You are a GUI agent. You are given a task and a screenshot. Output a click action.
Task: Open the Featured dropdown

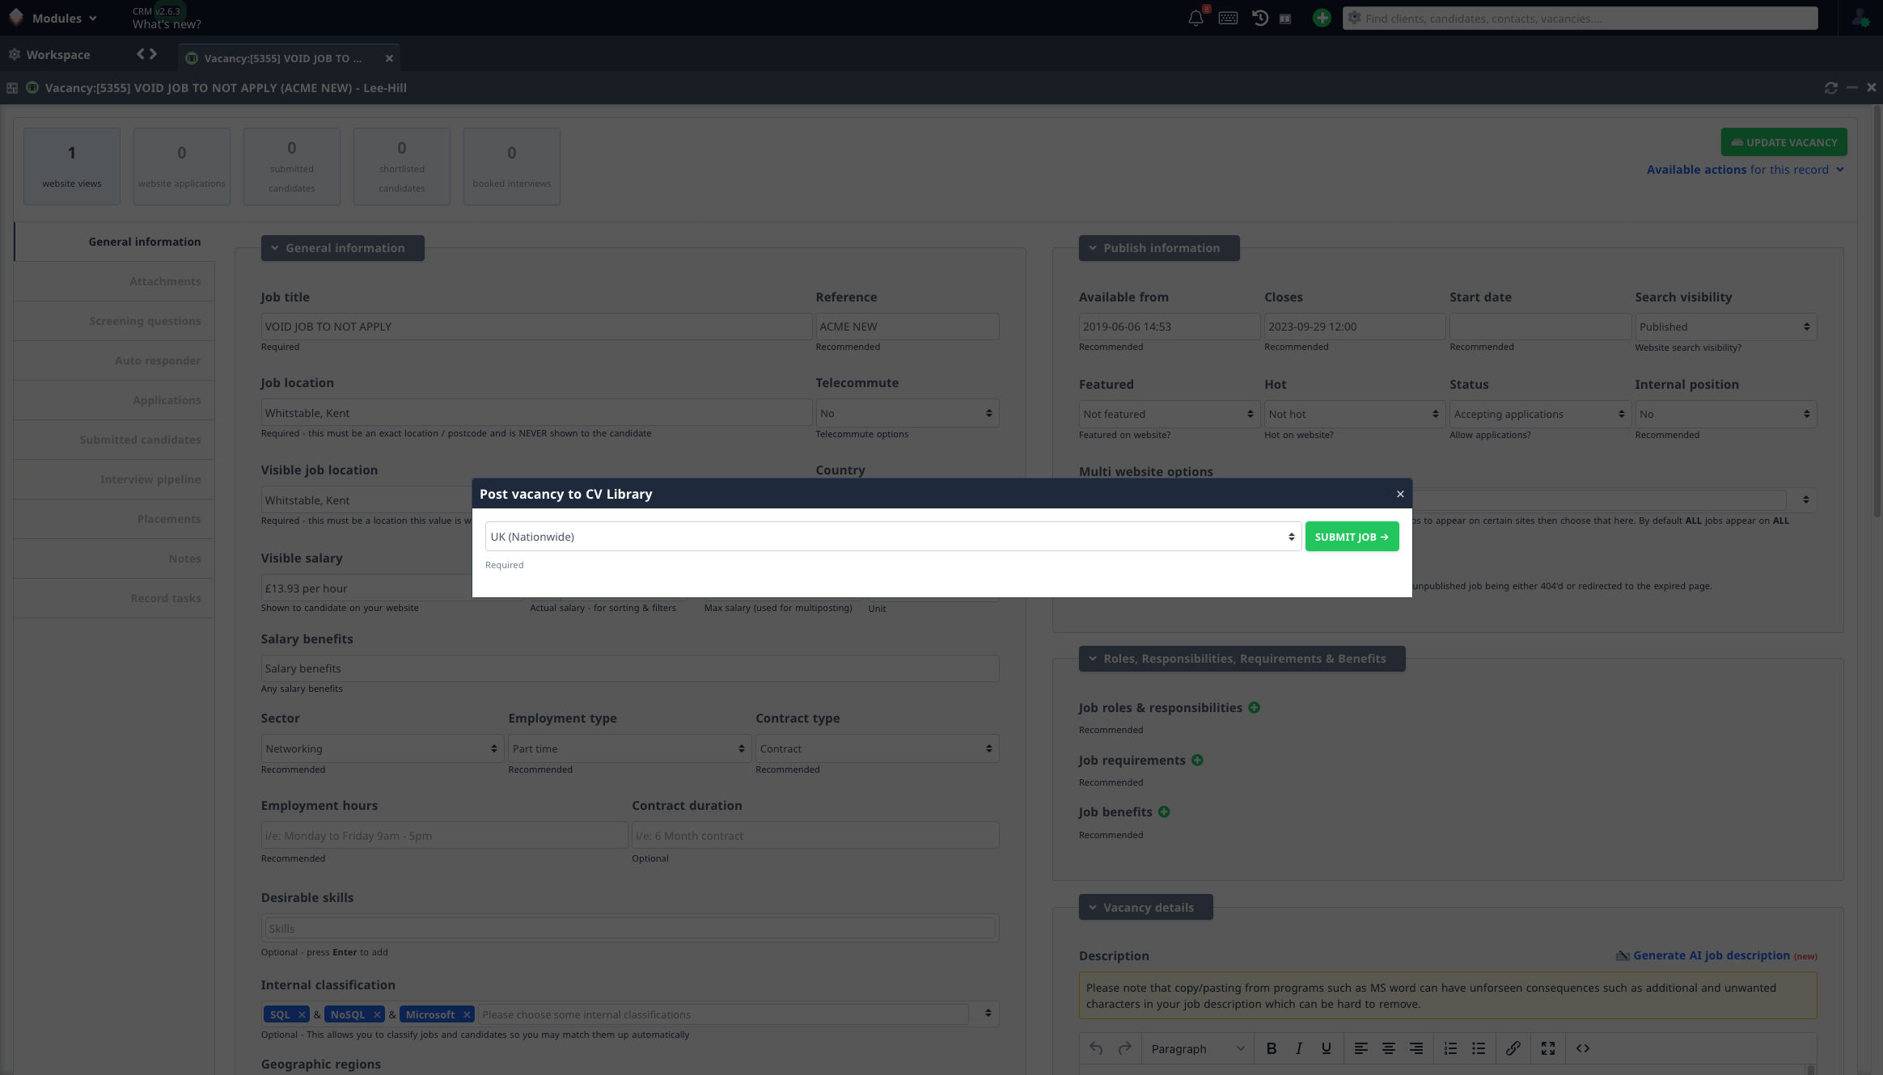(x=1169, y=414)
